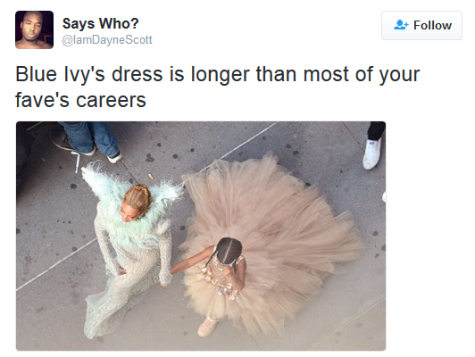
Task: Click the woman's braided blonde hair in photo
Action: coord(137,198)
